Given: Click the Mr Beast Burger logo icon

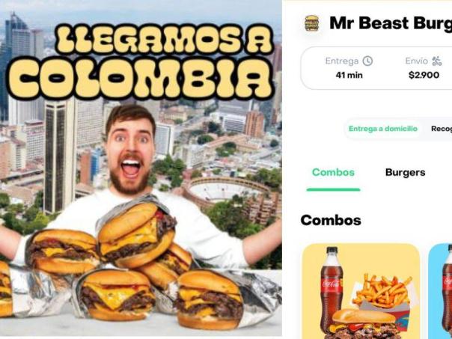Looking at the screenshot, I should click(x=311, y=23).
